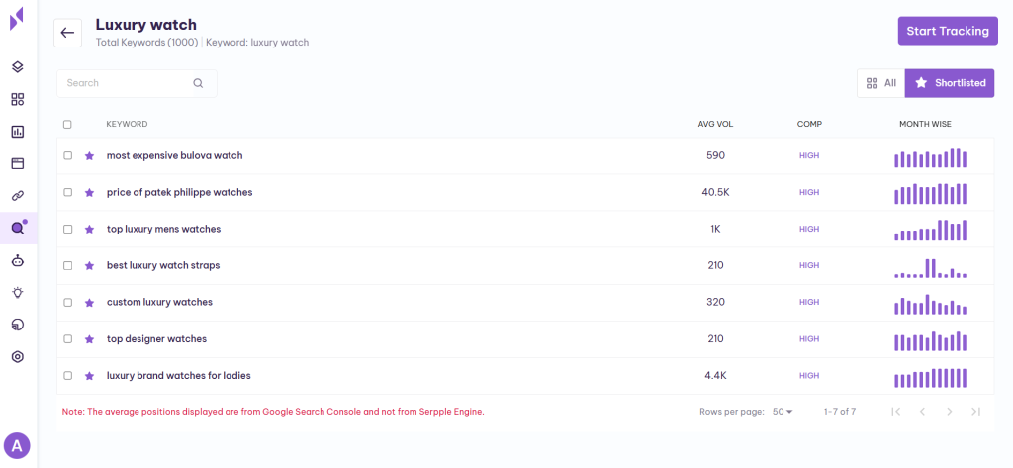Check the price of patek philippe watches row
1013x468 pixels.
(x=68, y=193)
